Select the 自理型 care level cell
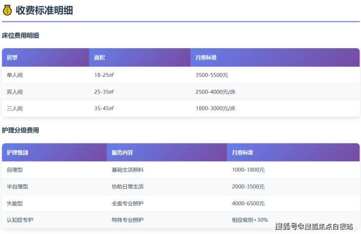Viewport: 361px width, 234px height. pos(15,170)
